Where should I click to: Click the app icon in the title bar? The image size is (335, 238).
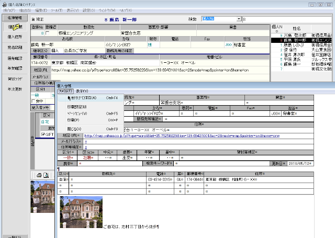tap(4, 5)
